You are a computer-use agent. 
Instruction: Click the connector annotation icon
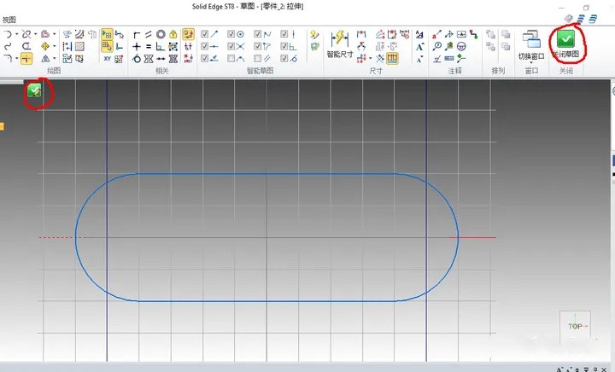pyautogui.click(x=474, y=34)
